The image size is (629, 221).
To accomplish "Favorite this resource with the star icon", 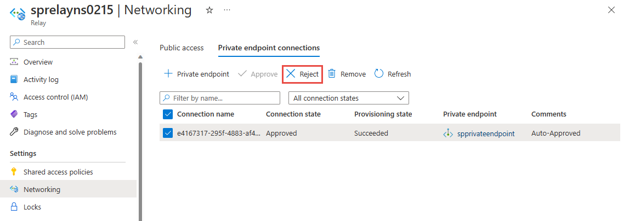I will 209,10.
